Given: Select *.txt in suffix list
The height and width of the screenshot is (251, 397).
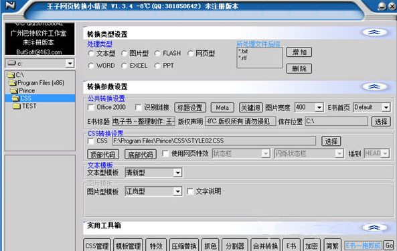Looking at the screenshot, I should 243,52.
